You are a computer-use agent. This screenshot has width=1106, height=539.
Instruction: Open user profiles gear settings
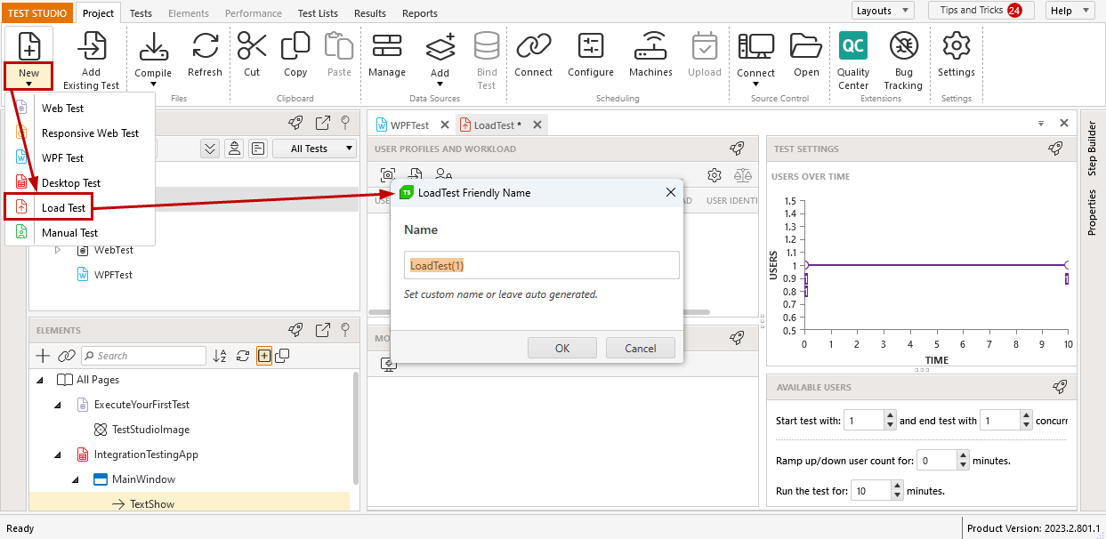(714, 175)
